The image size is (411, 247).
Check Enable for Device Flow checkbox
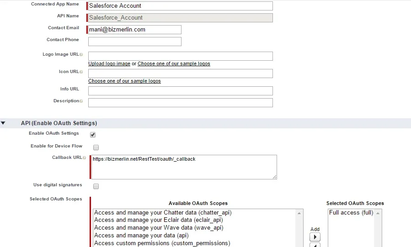(x=96, y=147)
